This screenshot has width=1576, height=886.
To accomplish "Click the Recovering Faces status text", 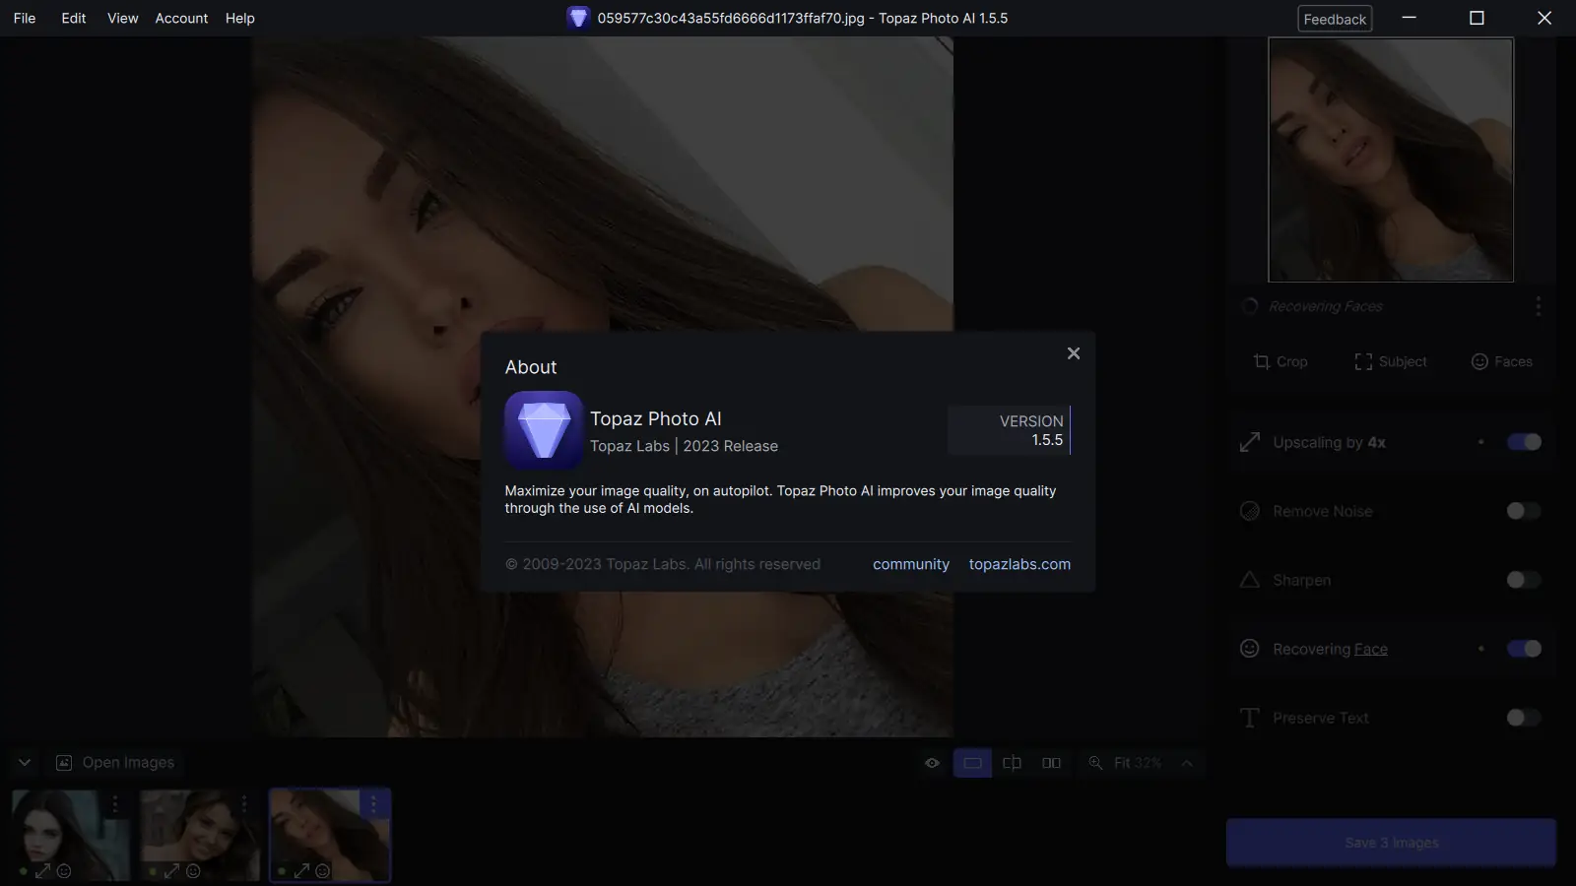I will (x=1326, y=306).
